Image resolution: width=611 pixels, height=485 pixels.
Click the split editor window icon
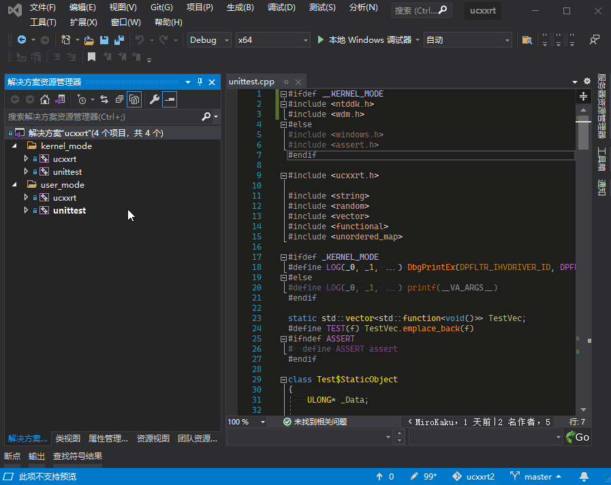pos(583,96)
